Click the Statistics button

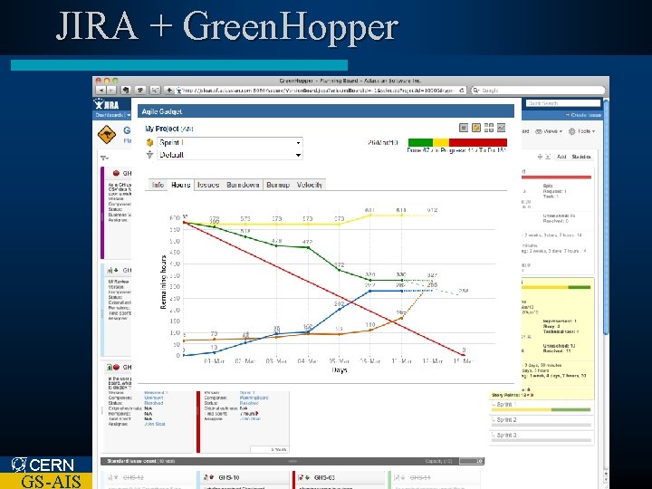[580, 157]
